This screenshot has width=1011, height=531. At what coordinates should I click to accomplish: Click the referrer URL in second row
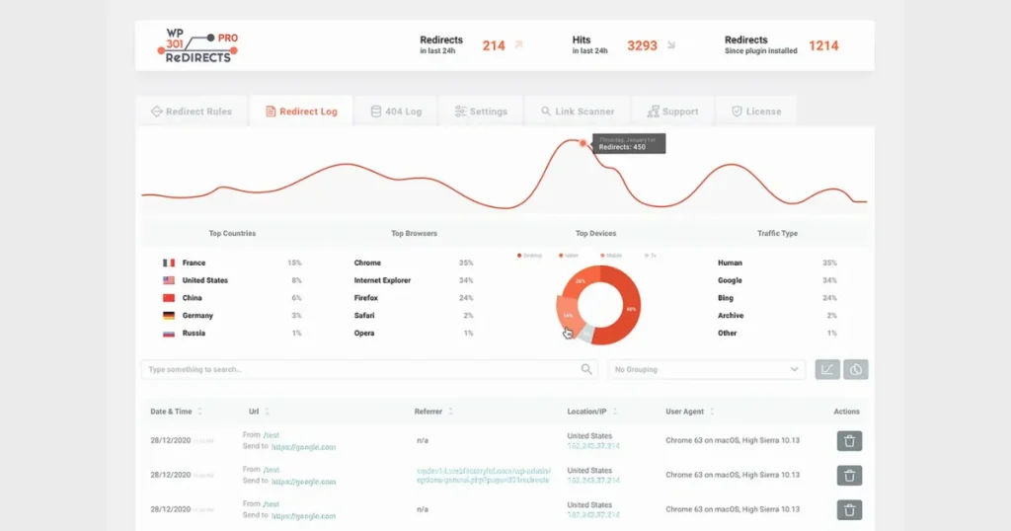(x=484, y=476)
